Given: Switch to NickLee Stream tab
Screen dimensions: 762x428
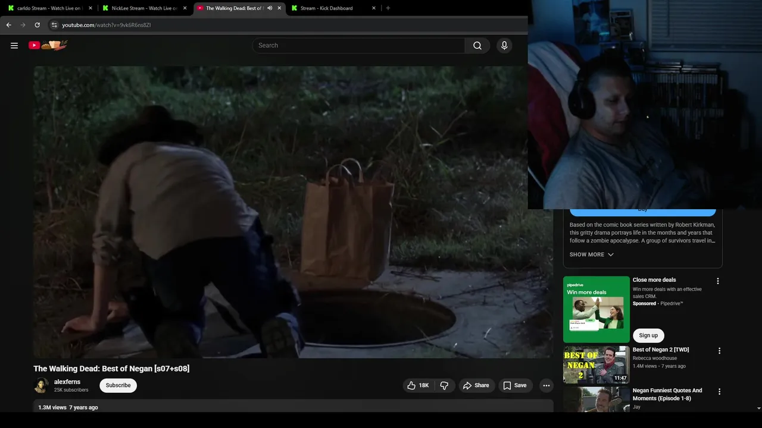Looking at the screenshot, I should (144, 8).
